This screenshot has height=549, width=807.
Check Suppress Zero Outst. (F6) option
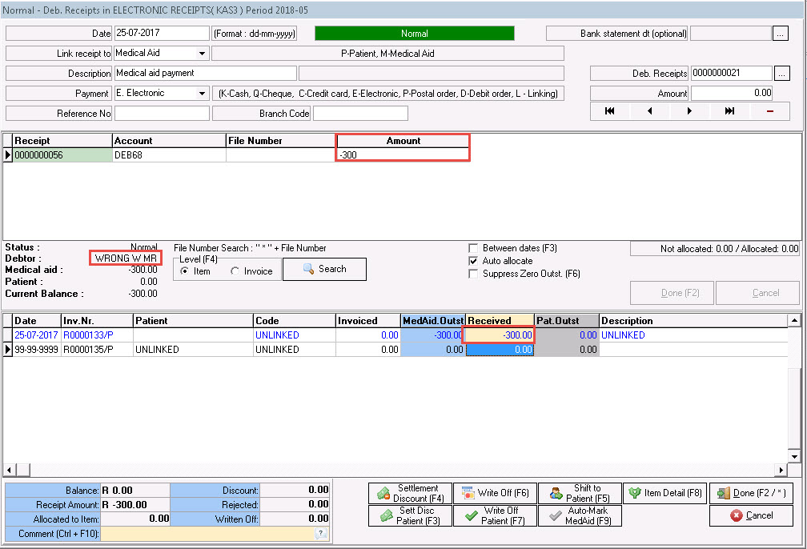point(474,274)
